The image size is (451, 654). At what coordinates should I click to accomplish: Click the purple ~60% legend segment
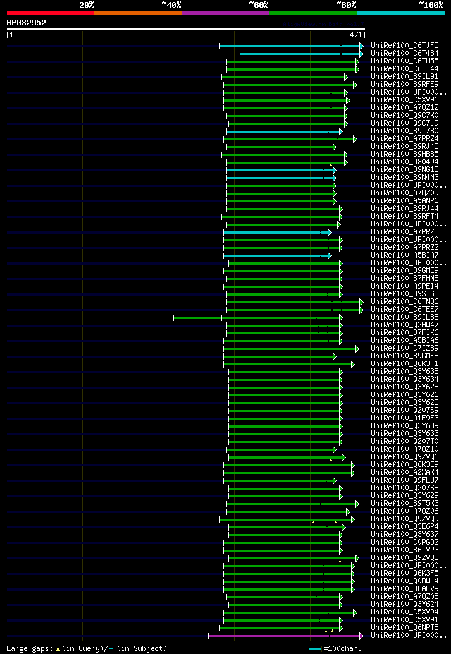click(225, 13)
